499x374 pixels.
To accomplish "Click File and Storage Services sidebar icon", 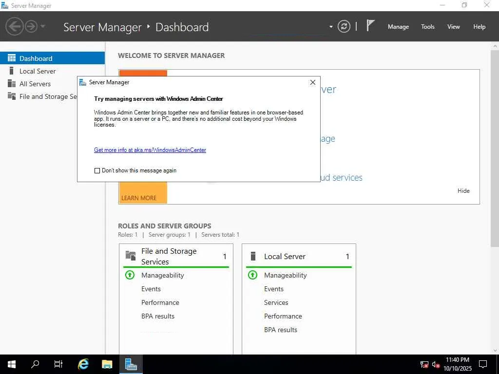I will click(x=12, y=96).
